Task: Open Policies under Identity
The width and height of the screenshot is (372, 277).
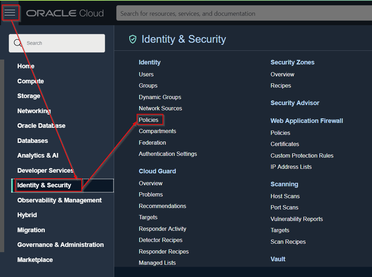Action: pos(149,120)
